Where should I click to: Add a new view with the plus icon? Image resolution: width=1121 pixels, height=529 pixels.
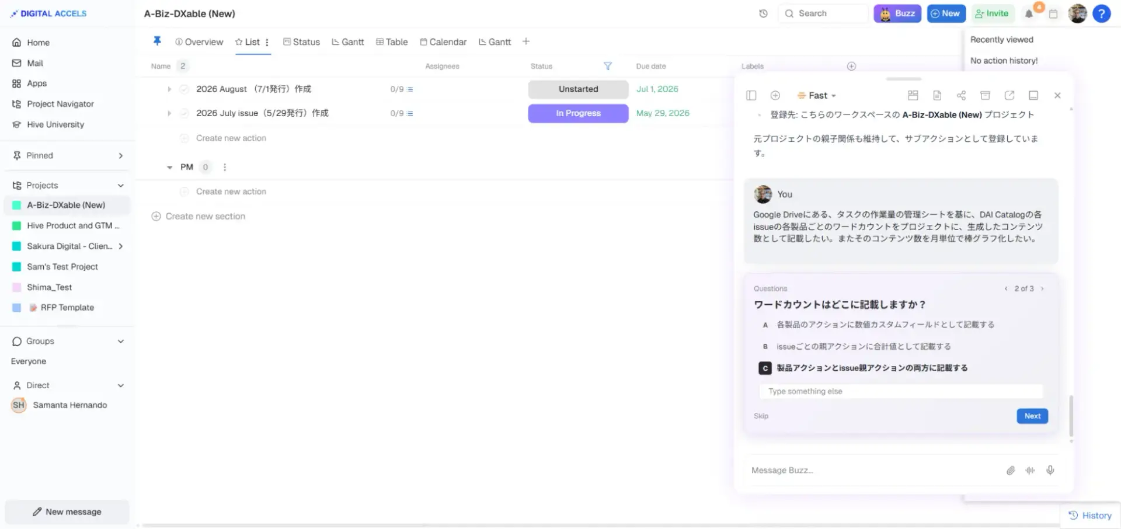(x=526, y=41)
